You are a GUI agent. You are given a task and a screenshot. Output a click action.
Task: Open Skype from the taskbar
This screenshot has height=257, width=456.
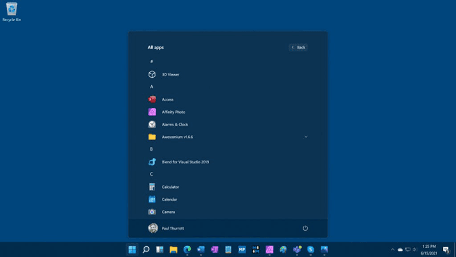coord(311,250)
